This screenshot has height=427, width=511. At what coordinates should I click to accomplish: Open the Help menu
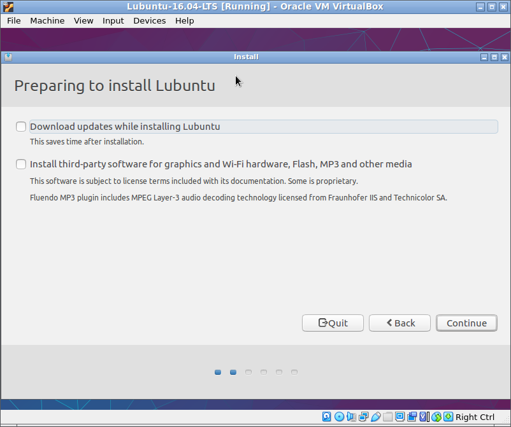coord(184,21)
